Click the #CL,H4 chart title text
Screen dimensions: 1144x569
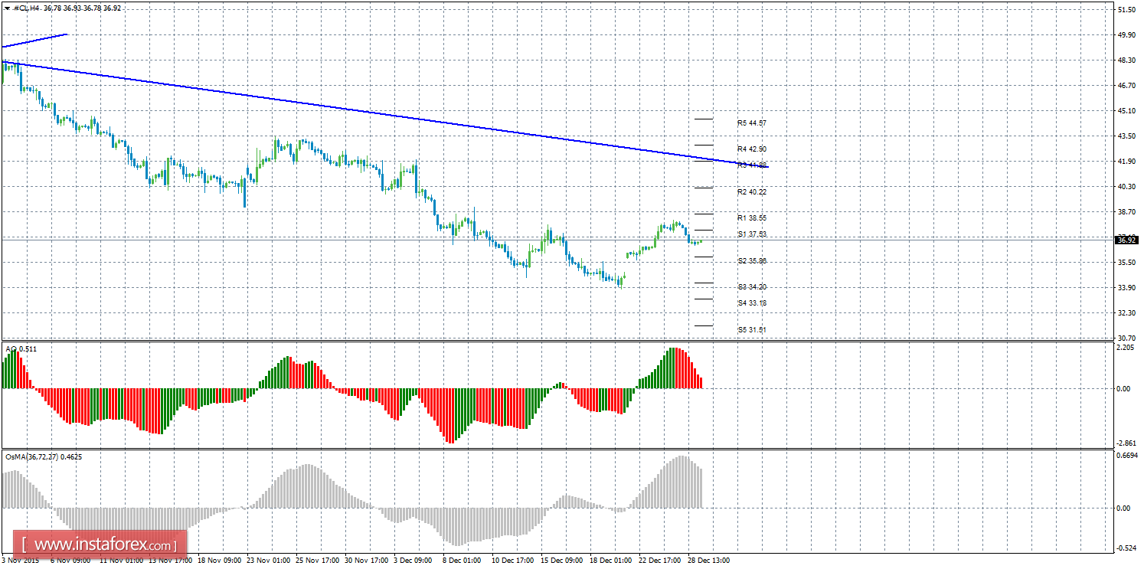pos(28,8)
